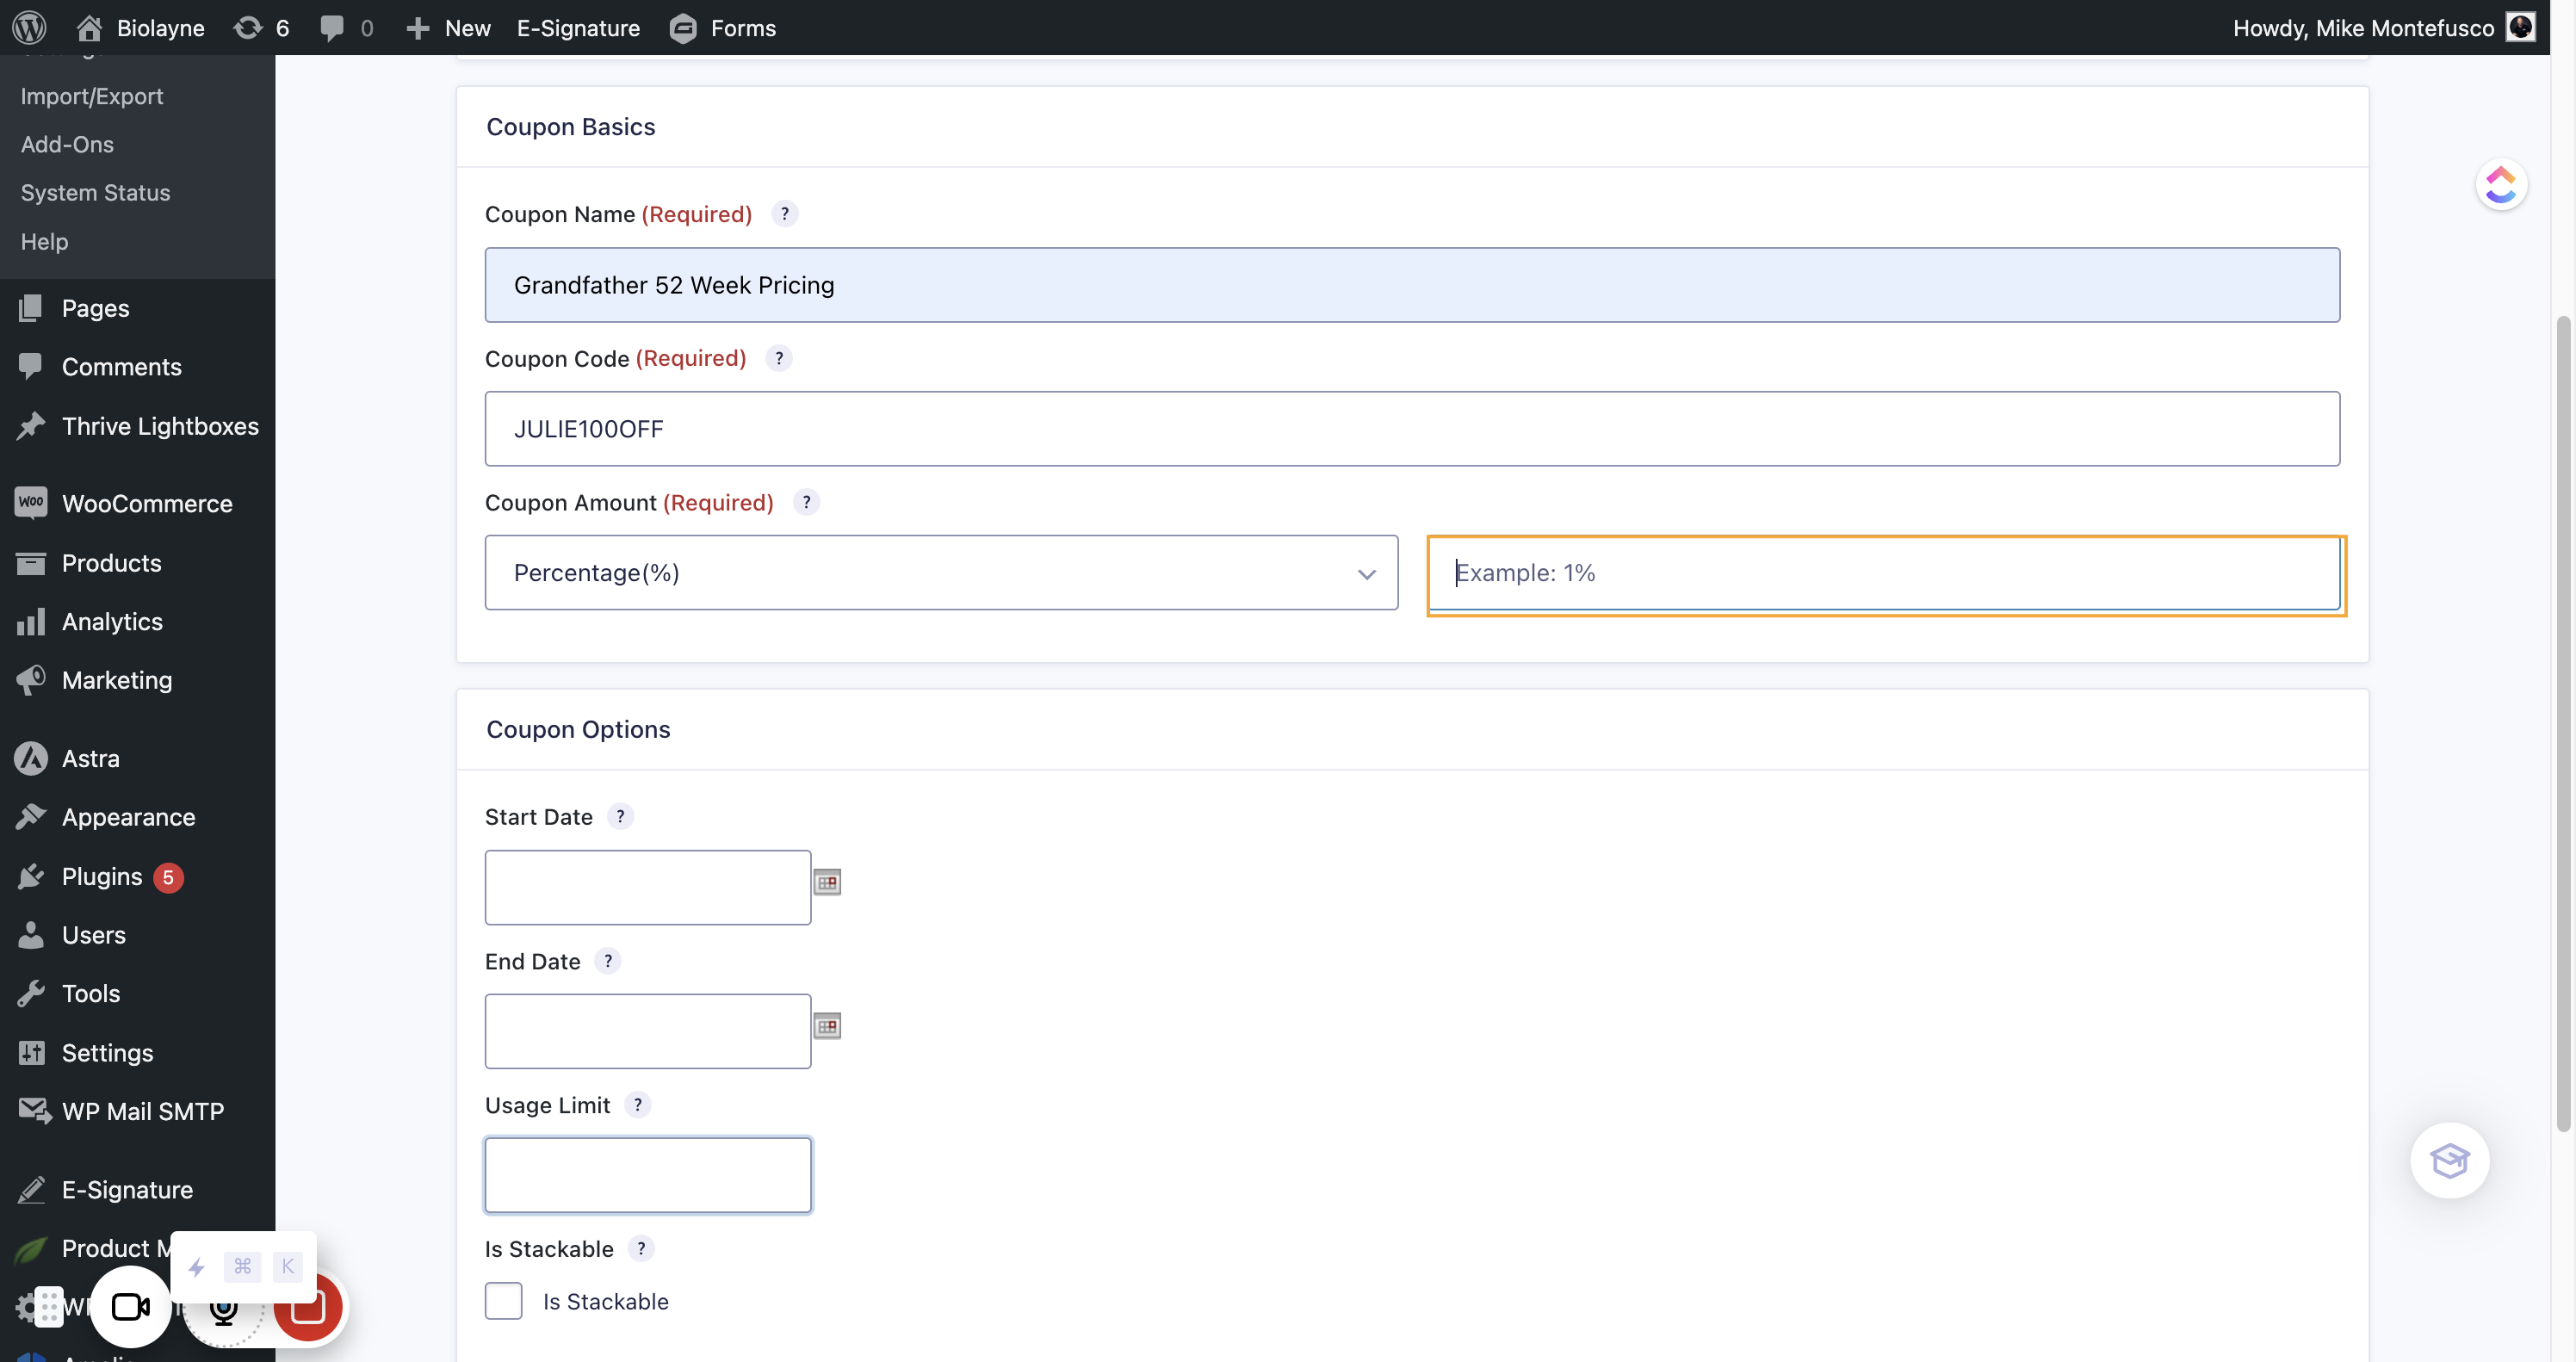Image resolution: width=2576 pixels, height=1362 pixels.
Task: Enable the Is Stackable checkbox
Action: point(504,1301)
